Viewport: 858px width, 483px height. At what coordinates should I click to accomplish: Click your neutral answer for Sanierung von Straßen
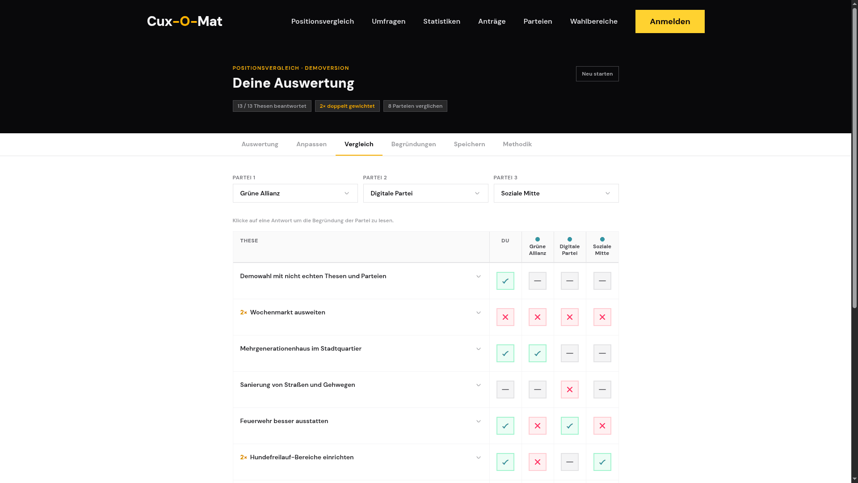coord(505,390)
